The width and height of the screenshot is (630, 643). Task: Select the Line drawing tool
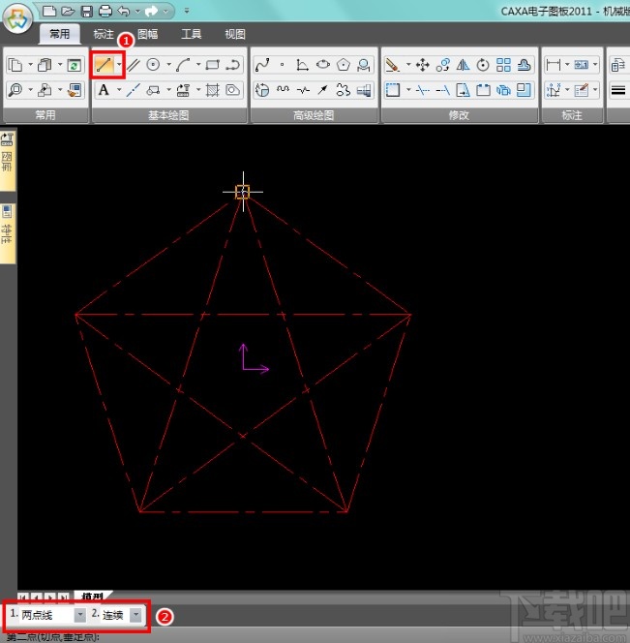105,66
